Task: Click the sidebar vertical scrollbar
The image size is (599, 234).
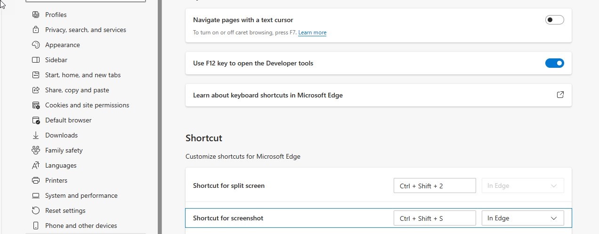Action: 160,117
